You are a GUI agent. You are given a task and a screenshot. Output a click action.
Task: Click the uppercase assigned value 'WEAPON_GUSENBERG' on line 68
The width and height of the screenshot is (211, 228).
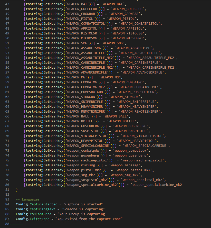(x=130, y=126)
